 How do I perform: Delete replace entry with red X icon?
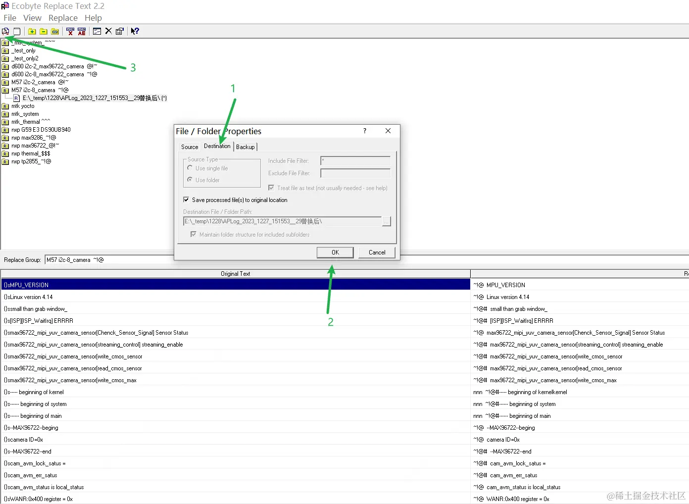pyautogui.click(x=70, y=31)
